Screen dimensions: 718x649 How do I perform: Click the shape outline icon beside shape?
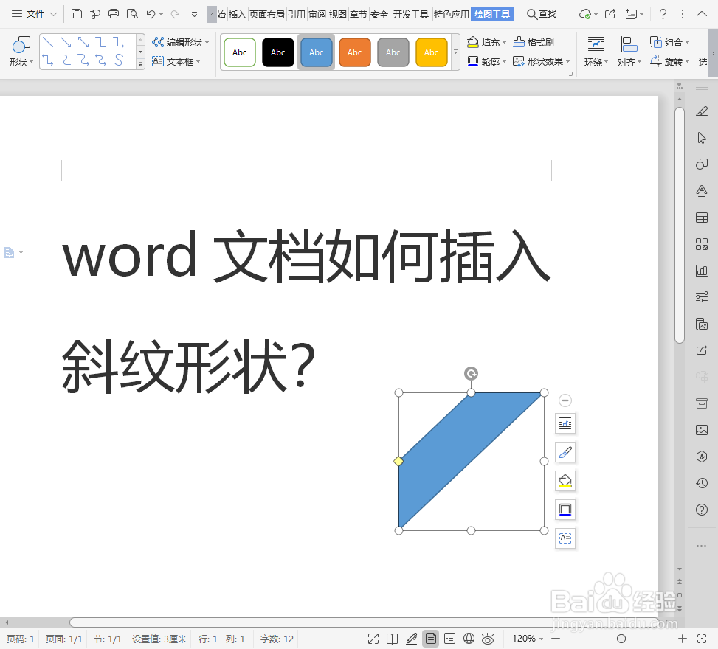click(x=565, y=510)
